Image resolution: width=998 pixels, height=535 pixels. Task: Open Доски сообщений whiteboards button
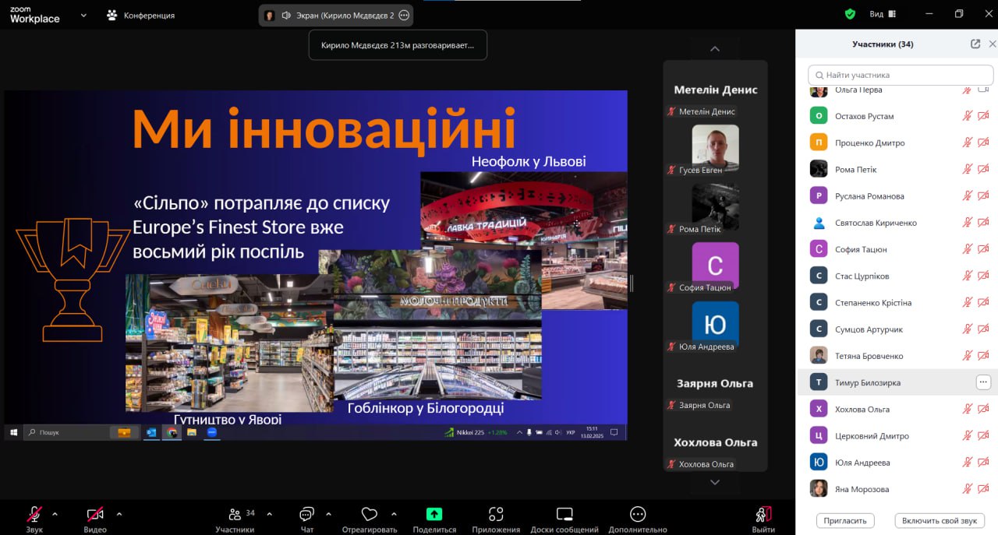(x=564, y=519)
